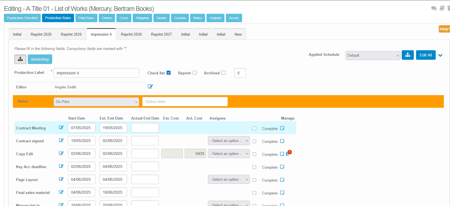Expand the blue chevron beside Edit All

point(440,55)
